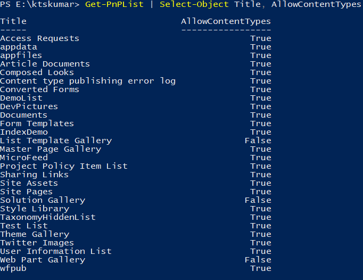
Task: Click the Composed Looks list name
Action: coord(37,73)
